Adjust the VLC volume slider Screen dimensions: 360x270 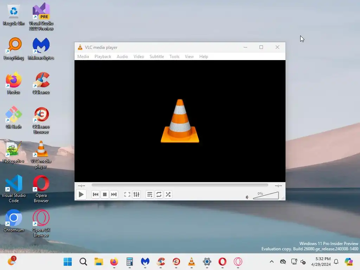(x=266, y=195)
